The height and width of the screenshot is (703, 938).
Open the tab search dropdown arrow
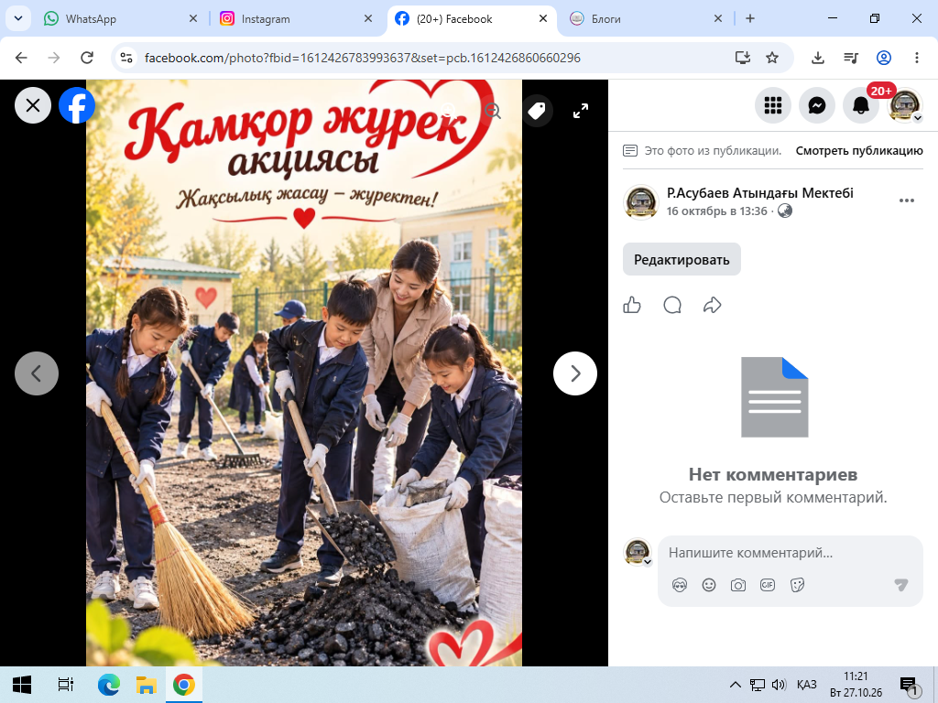pyautogui.click(x=18, y=18)
